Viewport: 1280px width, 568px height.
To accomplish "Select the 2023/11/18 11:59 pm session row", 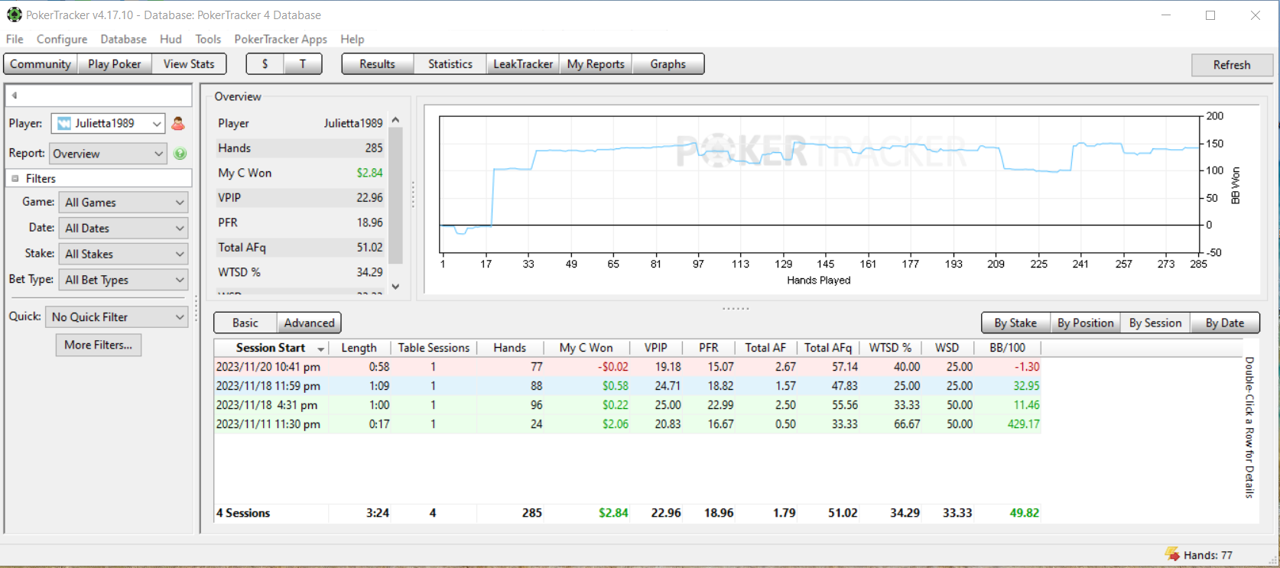I will 627,386.
